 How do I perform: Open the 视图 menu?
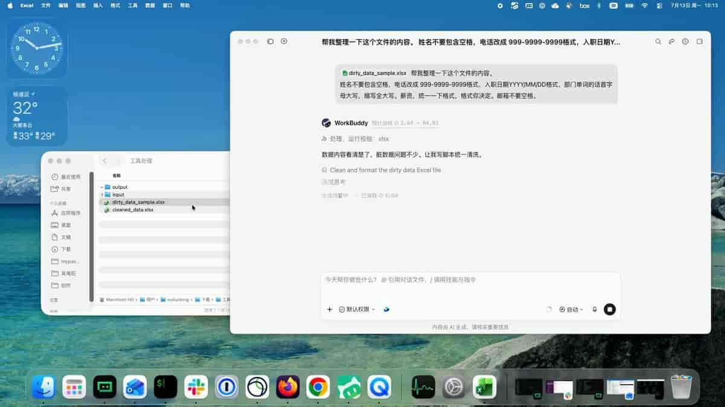click(x=81, y=5)
